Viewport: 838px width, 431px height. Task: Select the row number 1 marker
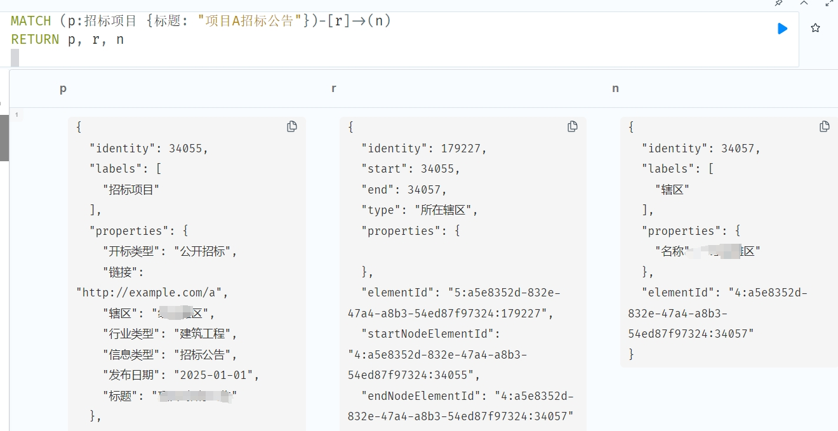pyautogui.click(x=17, y=115)
